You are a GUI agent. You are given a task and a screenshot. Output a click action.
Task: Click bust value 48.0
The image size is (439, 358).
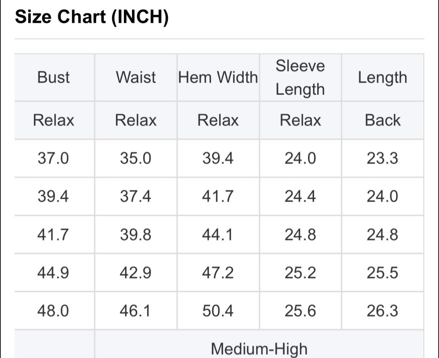[x=53, y=311]
